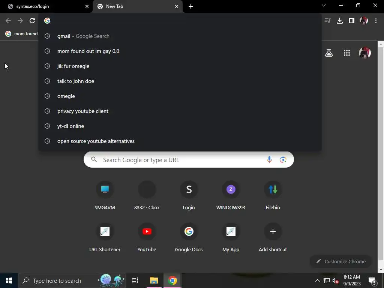
Task: Open the 'mom found' bookmark
Action: click(x=21, y=33)
